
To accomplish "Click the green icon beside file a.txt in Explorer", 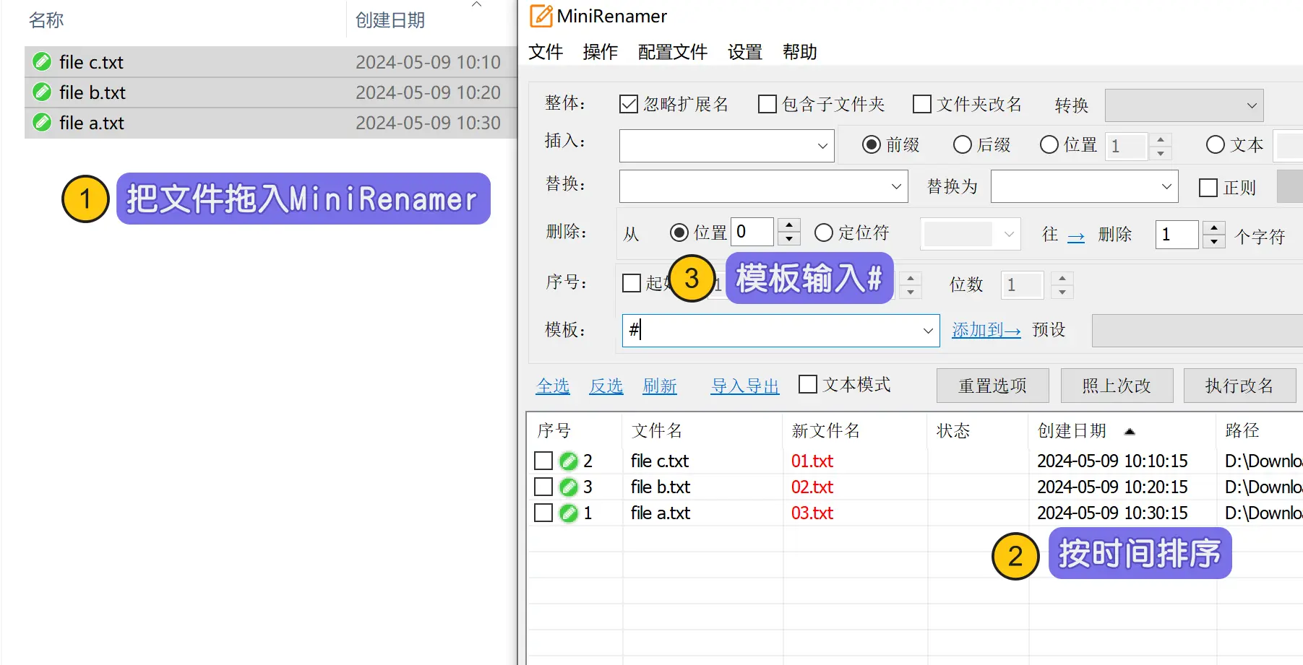I will coord(42,123).
